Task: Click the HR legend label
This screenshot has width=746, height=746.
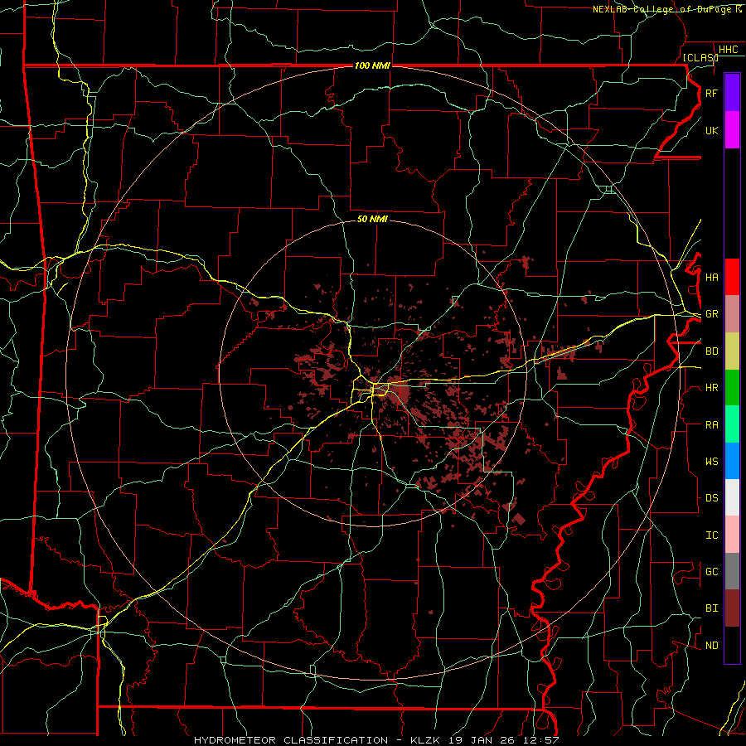Action: tap(711, 388)
